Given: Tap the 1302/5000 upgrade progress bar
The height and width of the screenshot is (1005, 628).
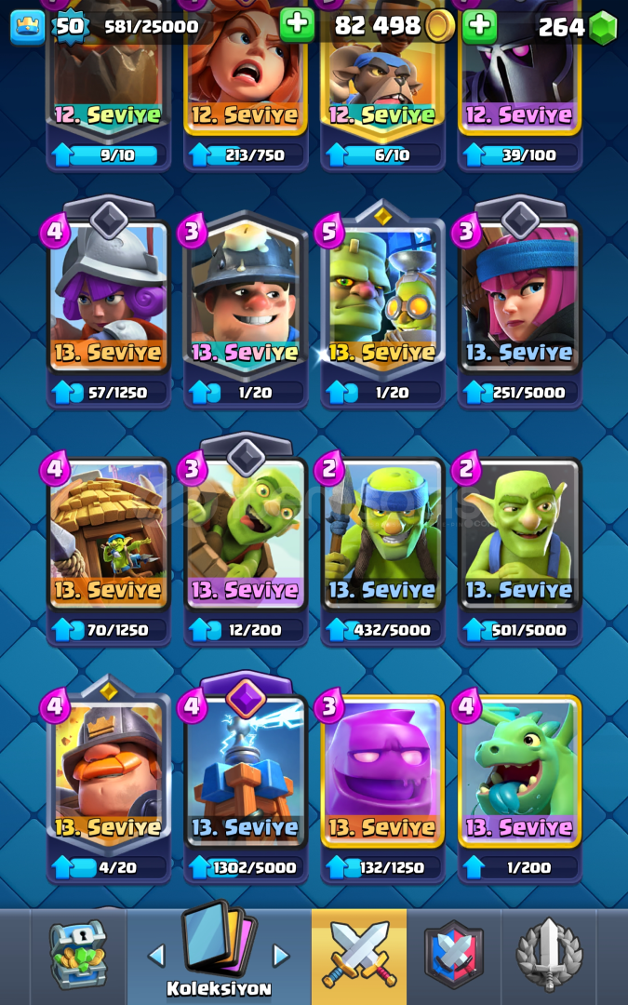Looking at the screenshot, I should pos(246,867).
